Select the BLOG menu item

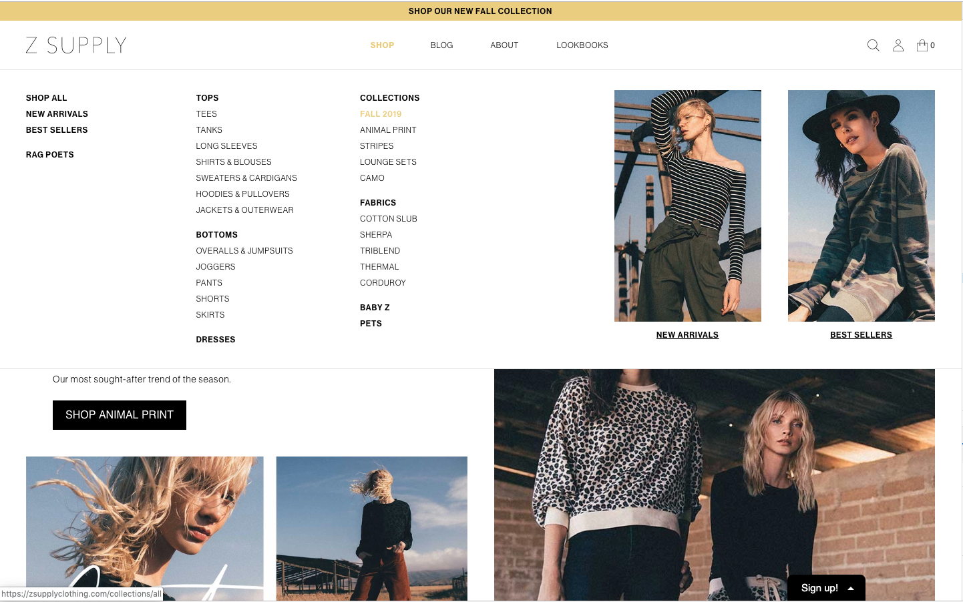(x=441, y=45)
